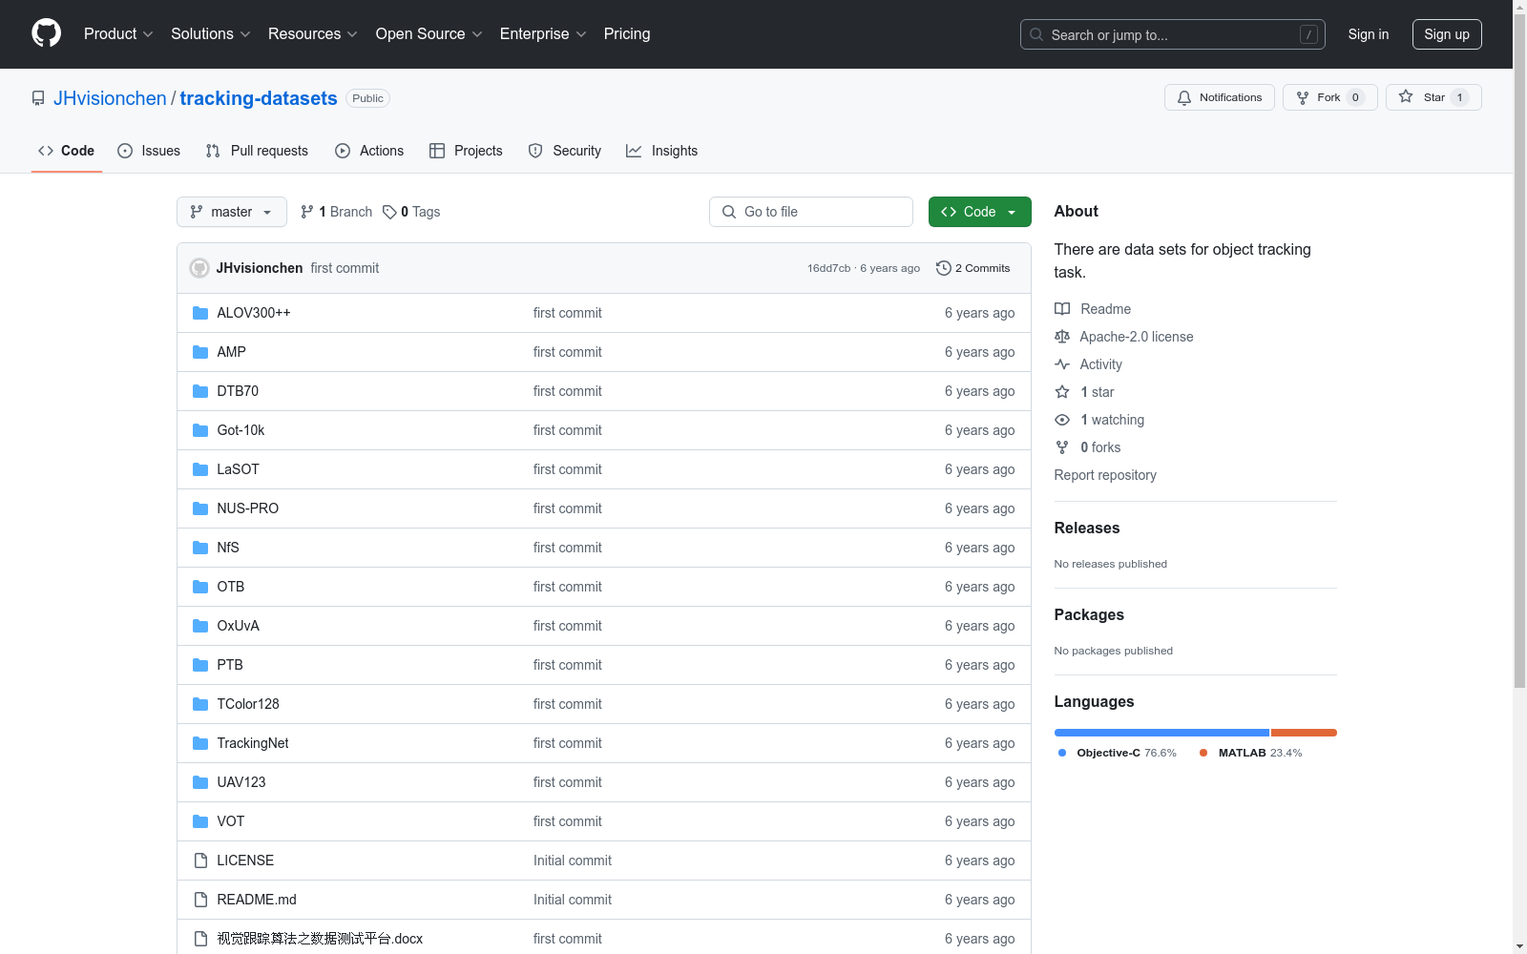Click the LICENSE file icon
Viewport: 1527px width, 954px height.
[x=200, y=861]
